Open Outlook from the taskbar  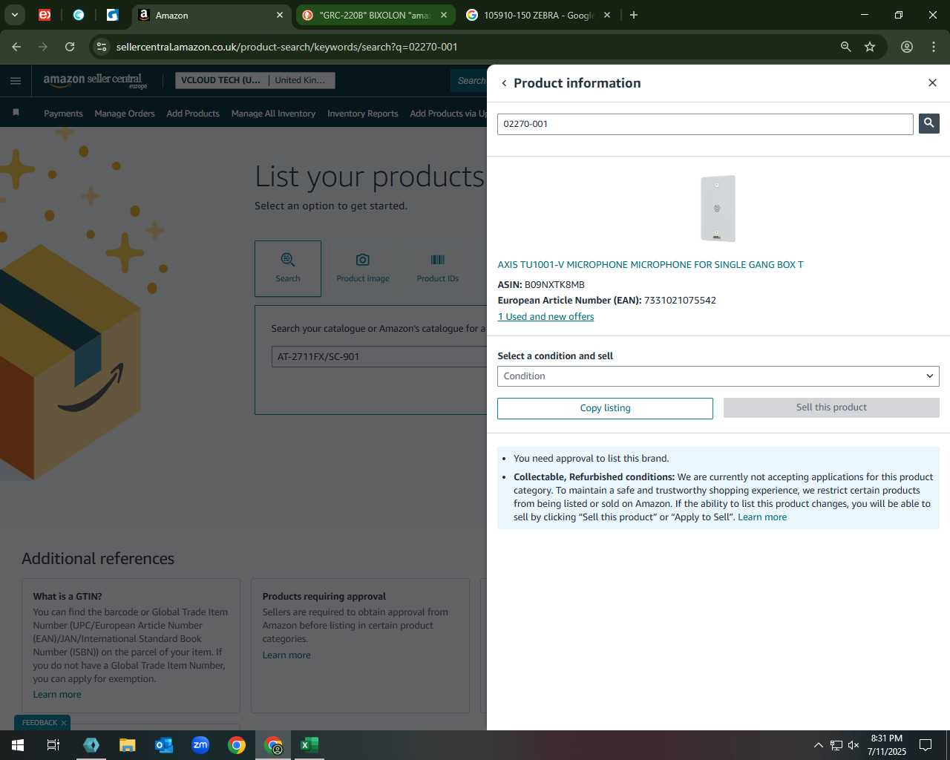click(x=164, y=745)
